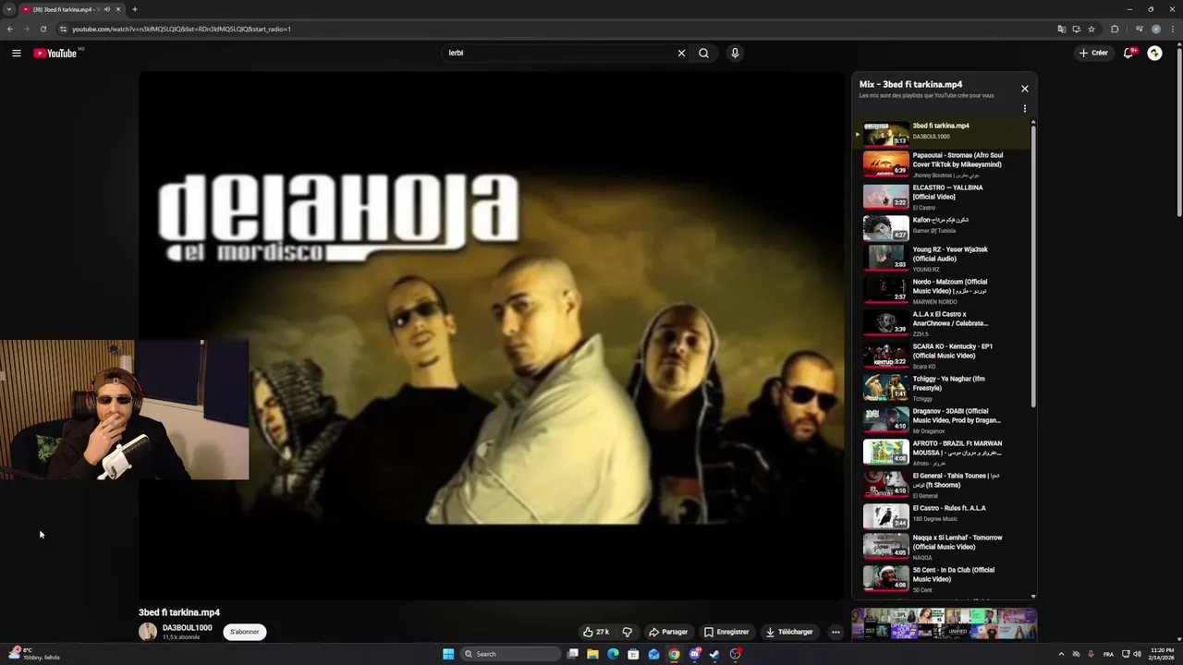Like the video with thumbs up

tap(596, 632)
